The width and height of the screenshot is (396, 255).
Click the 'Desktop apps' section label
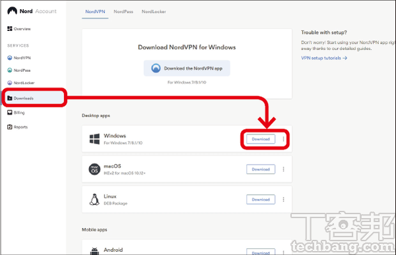point(96,115)
